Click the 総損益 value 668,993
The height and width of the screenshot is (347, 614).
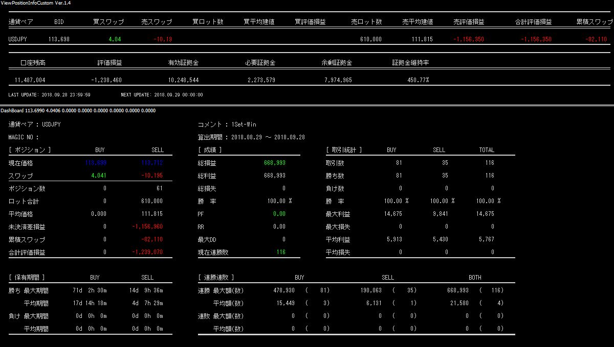click(274, 163)
